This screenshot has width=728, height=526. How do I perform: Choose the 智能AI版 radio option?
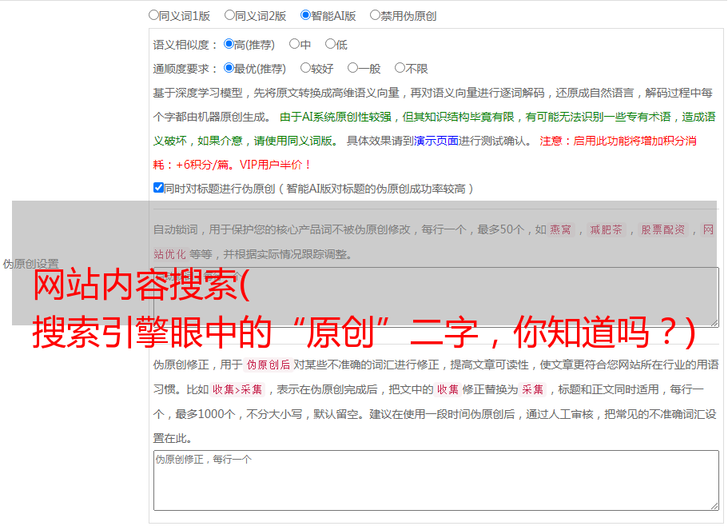tap(305, 15)
